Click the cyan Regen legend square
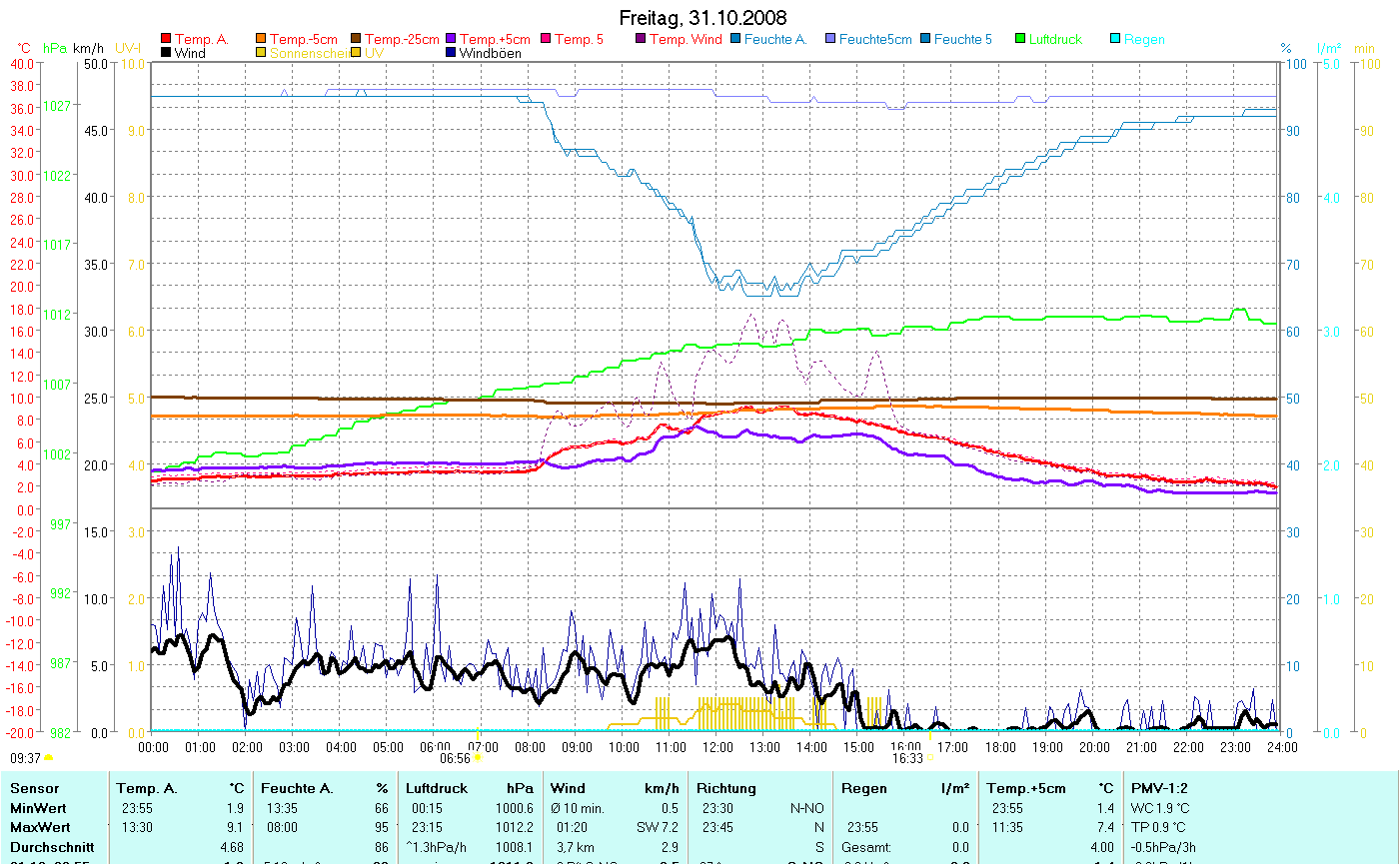Viewport: 1399px width, 864px height. tap(1115, 40)
